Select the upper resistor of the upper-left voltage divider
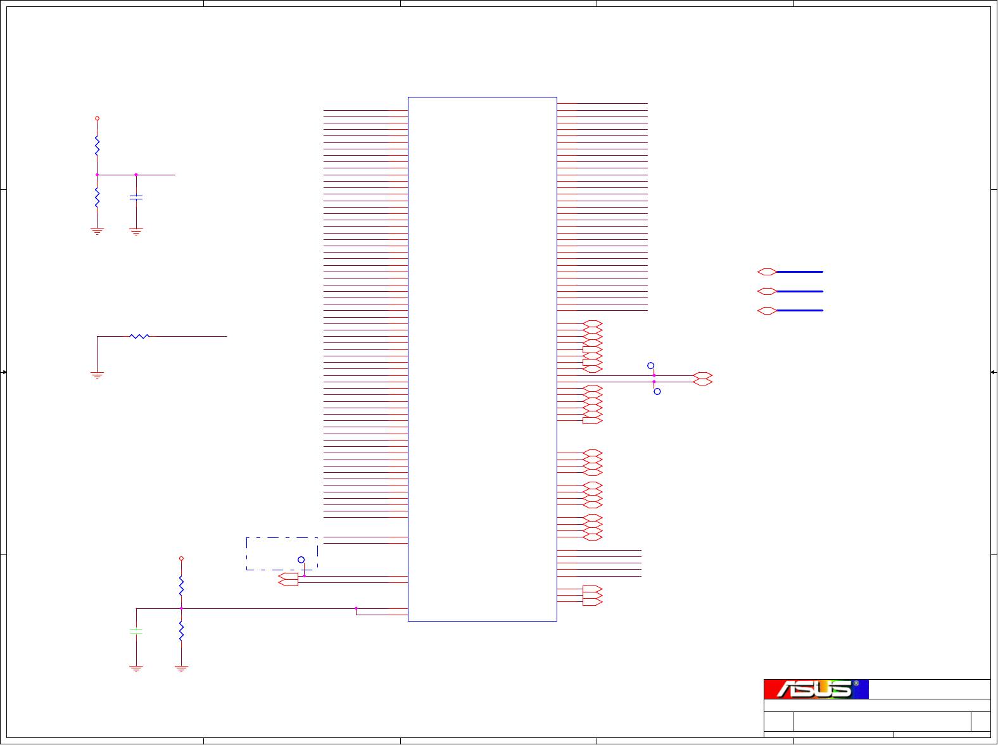Viewport: 998px width, 745px height. point(97,146)
